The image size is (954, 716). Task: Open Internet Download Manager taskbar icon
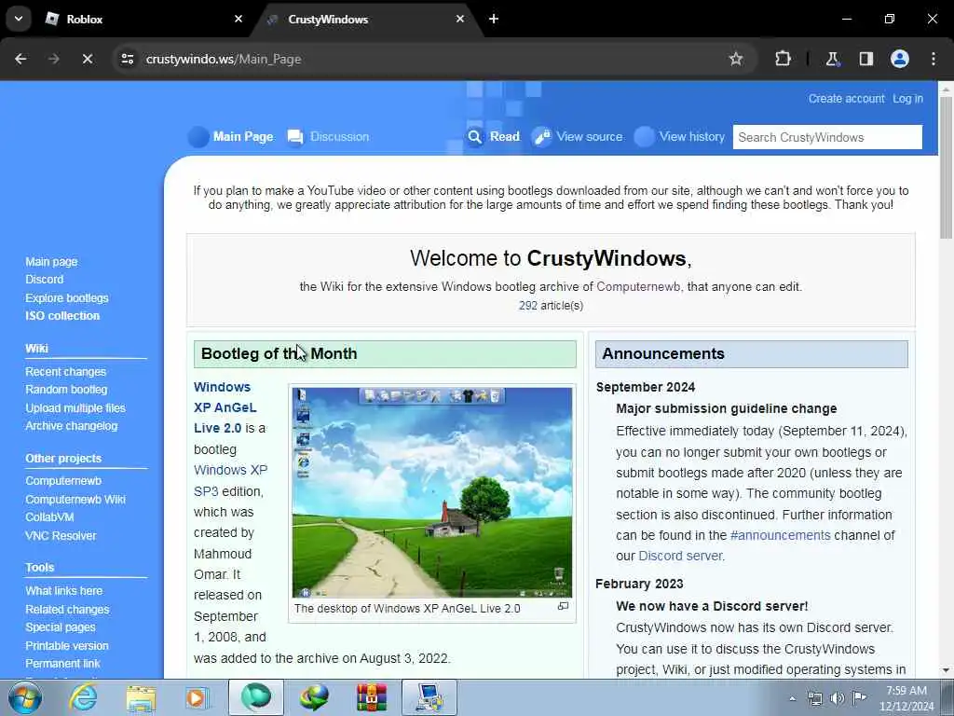point(314,697)
